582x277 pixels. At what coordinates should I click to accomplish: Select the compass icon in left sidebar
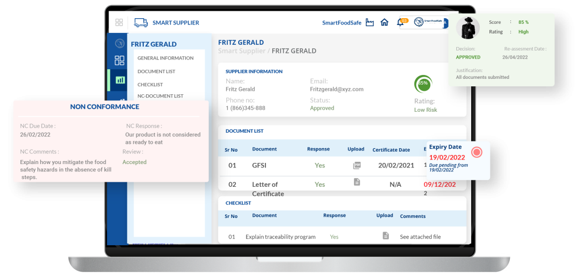coord(119,43)
